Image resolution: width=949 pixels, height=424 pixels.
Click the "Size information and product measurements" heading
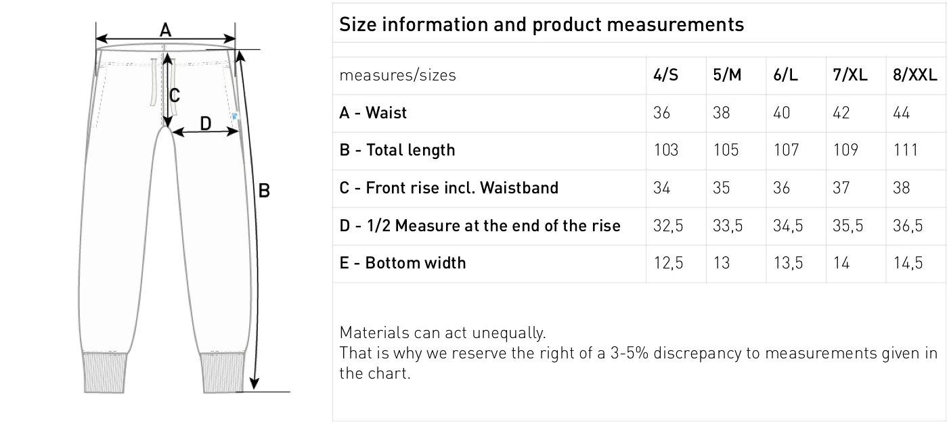point(541,25)
